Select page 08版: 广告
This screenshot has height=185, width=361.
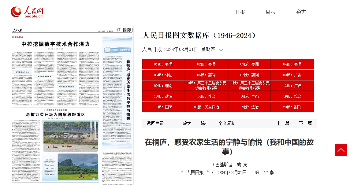click(x=292, y=75)
